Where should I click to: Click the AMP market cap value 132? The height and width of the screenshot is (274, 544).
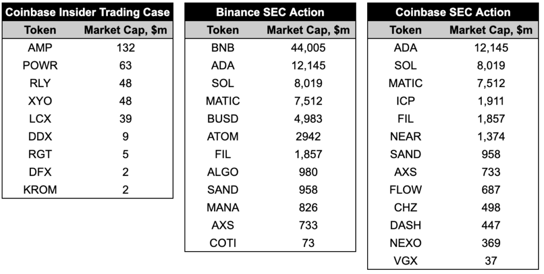click(x=125, y=47)
